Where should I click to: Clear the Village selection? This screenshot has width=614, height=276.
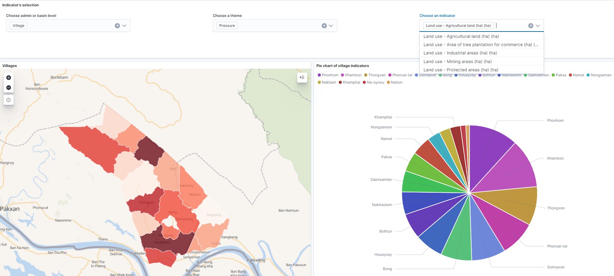click(117, 26)
